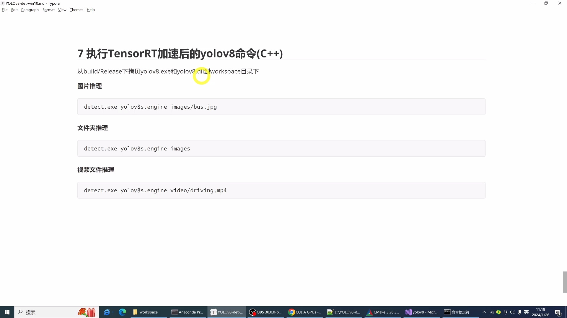Open Anaconda Prompt from the taskbar
567x318 pixels.
(x=187, y=312)
